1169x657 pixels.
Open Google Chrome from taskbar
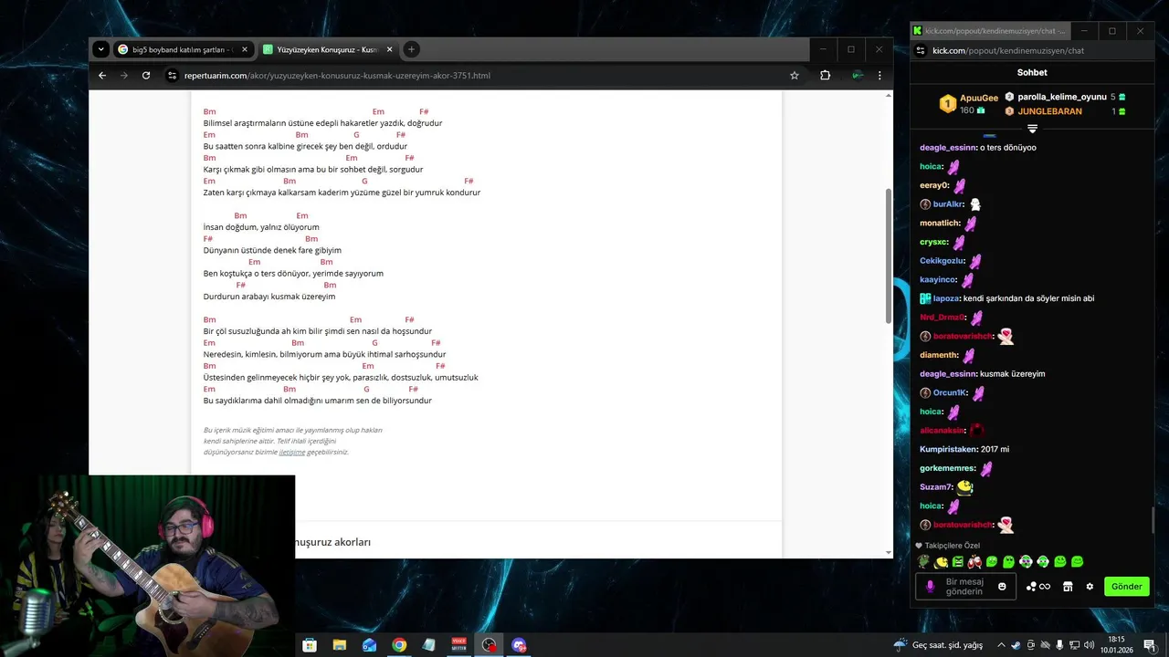tap(399, 645)
